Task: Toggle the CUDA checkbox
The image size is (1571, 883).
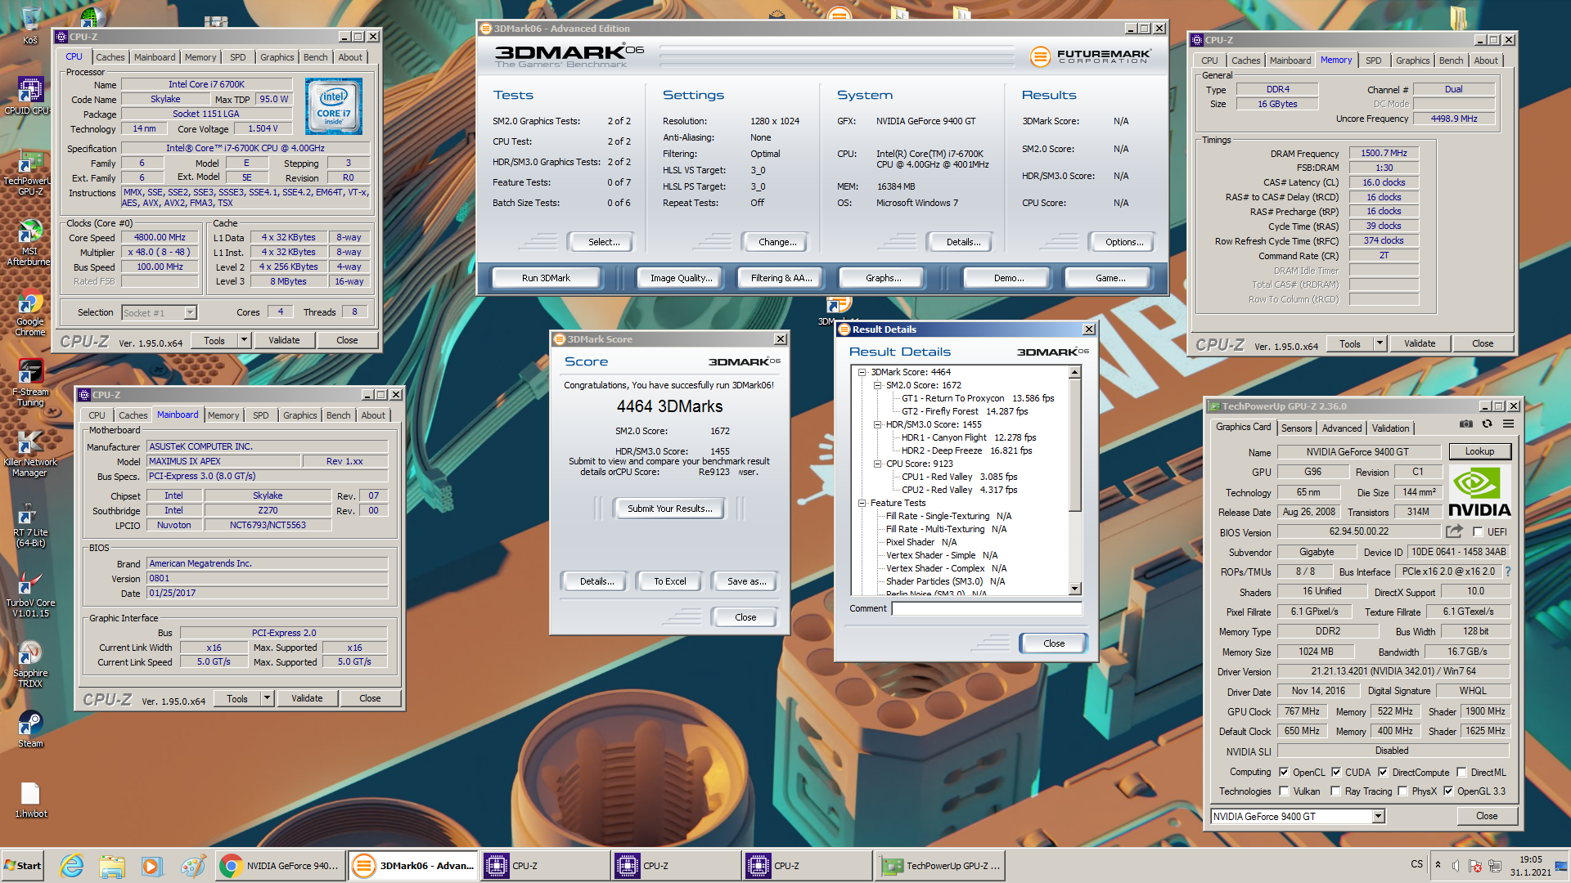Action: [x=1336, y=772]
